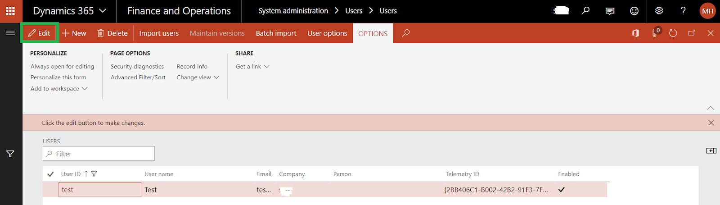Click the Enabled column header
The image size is (720, 205).
569,174
